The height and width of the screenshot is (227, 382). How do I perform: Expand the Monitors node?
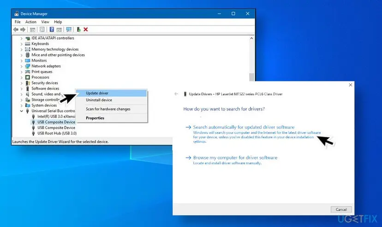tap(21, 60)
